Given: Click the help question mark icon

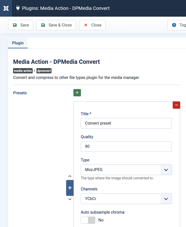Looking at the screenshot, I should (174, 25).
